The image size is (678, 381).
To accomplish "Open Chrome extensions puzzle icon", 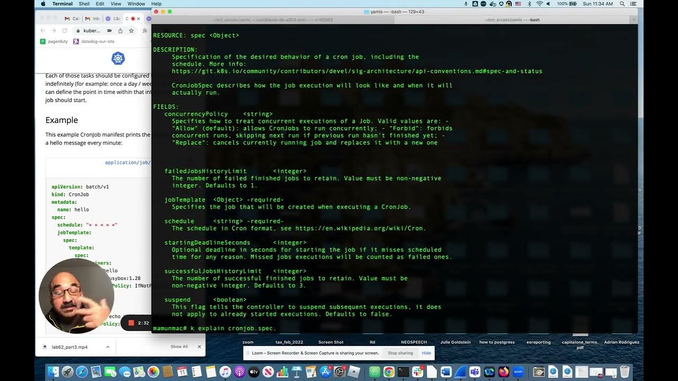I will click(145, 31).
